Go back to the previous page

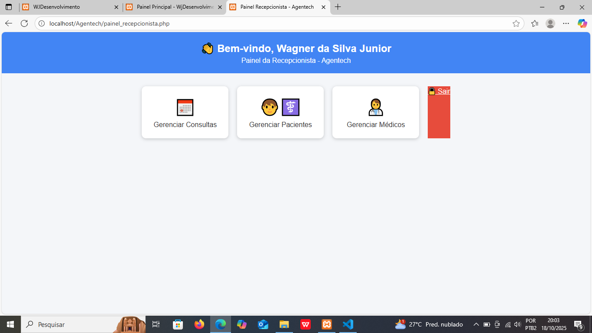pyautogui.click(x=9, y=23)
